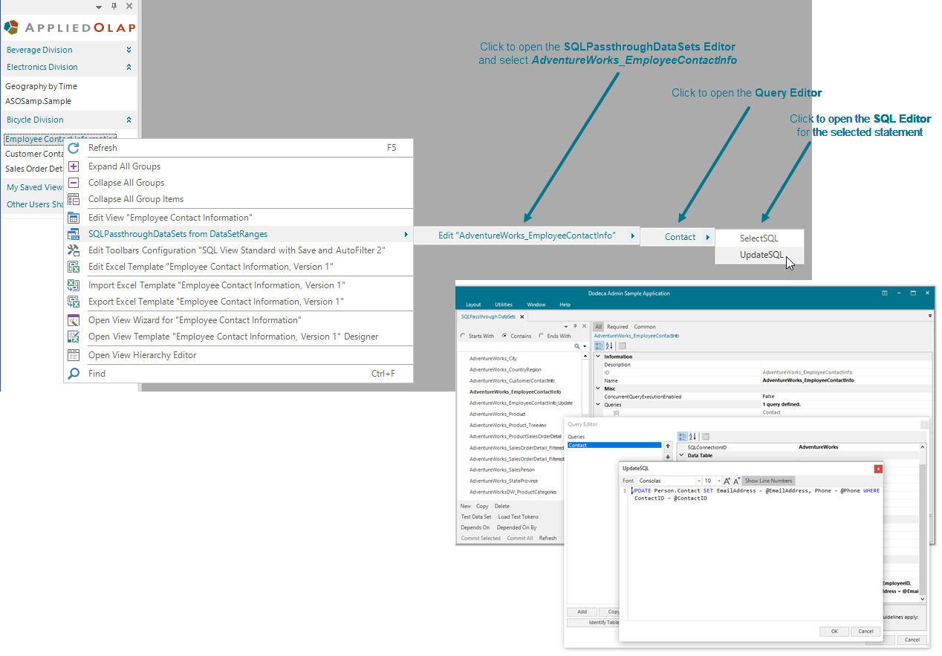This screenshot has width=942, height=656.
Task: Click the Import Excel Template icon
Action: tap(74, 285)
